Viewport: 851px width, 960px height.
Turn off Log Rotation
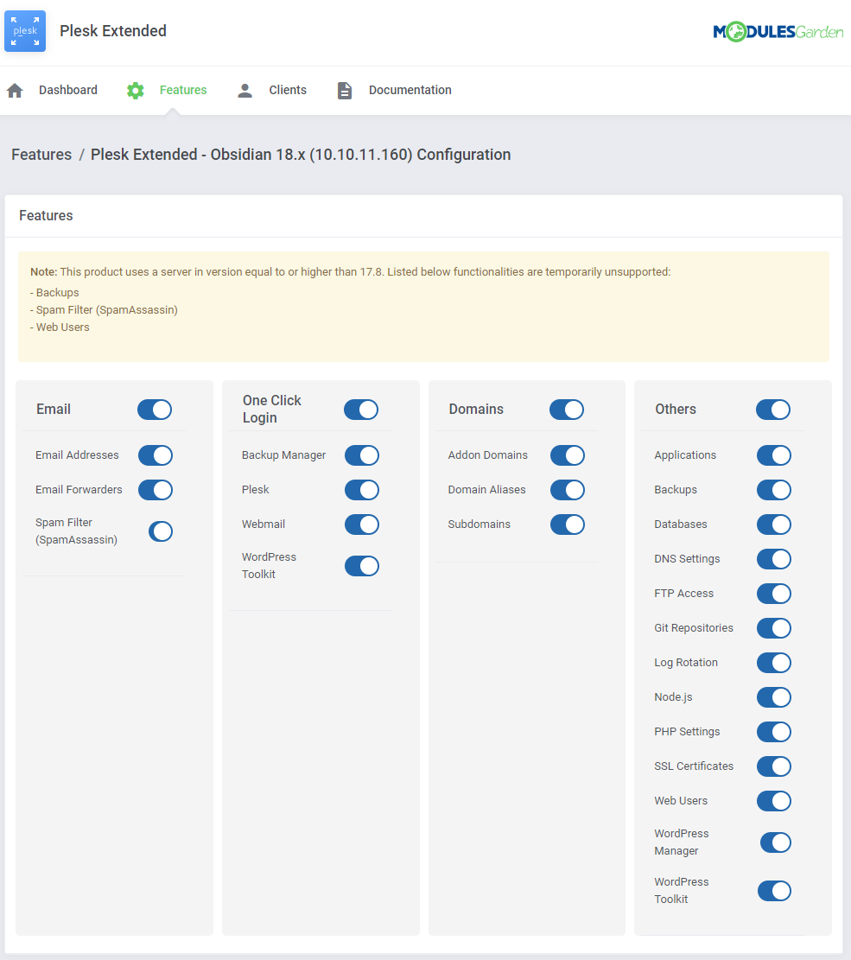(x=774, y=663)
